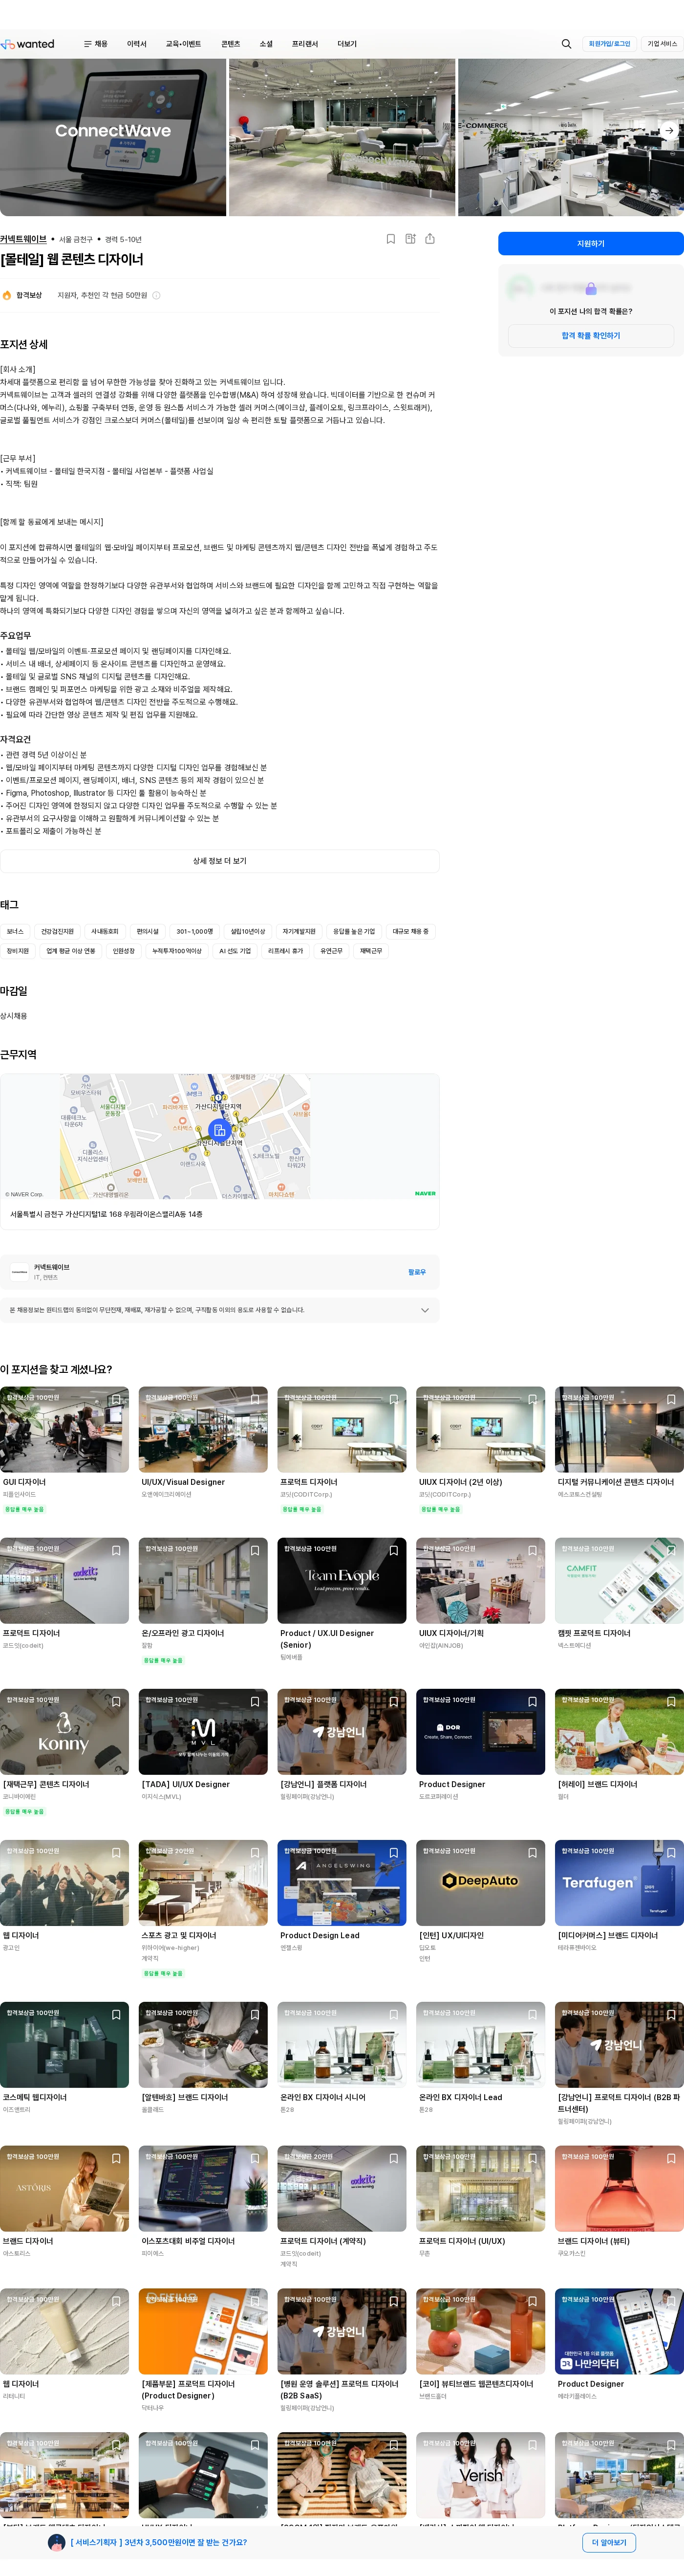Click the 301~1,000명 tag
The height and width of the screenshot is (2576, 684).
click(x=195, y=931)
